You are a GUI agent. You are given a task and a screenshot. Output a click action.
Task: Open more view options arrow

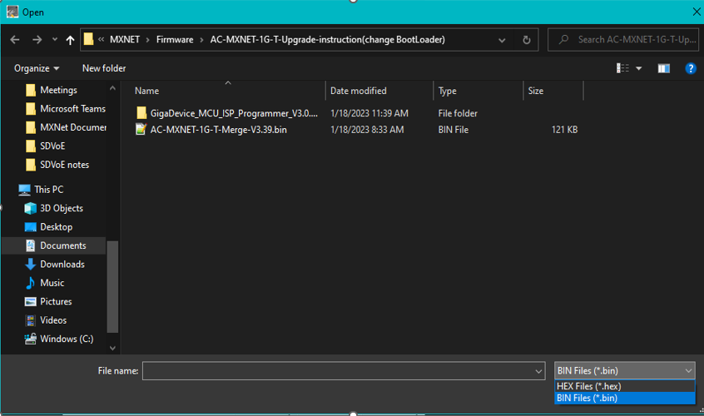coord(639,68)
